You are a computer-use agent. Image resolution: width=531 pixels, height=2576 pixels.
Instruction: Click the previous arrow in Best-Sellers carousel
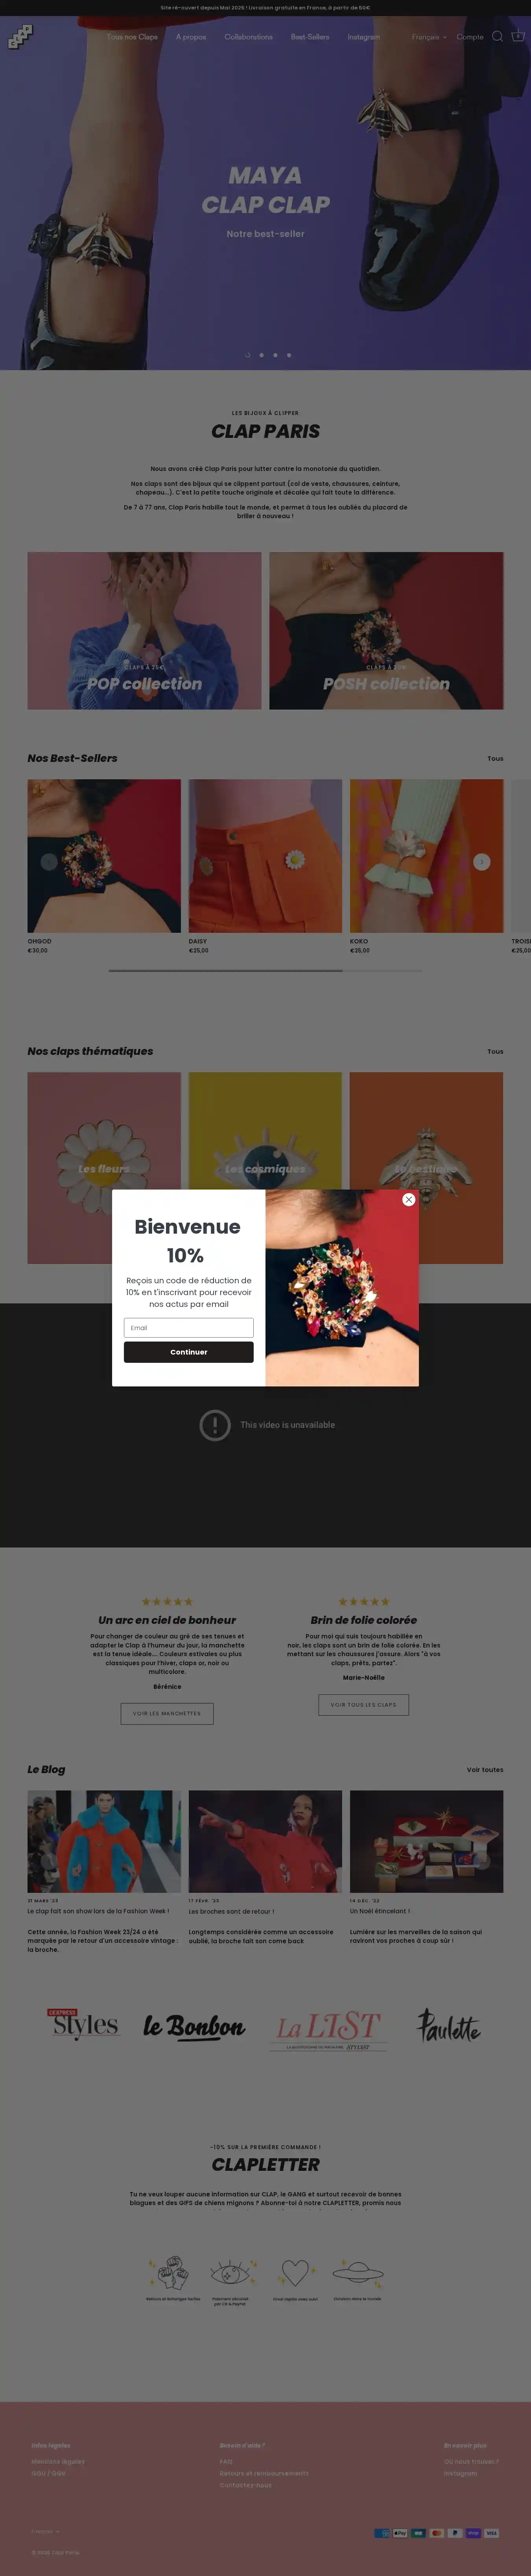[49, 862]
